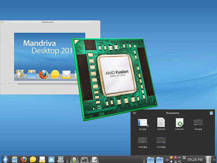217x163 pixels.
Task: Open the mcc.jpg thumbnail
Action: click(142, 123)
